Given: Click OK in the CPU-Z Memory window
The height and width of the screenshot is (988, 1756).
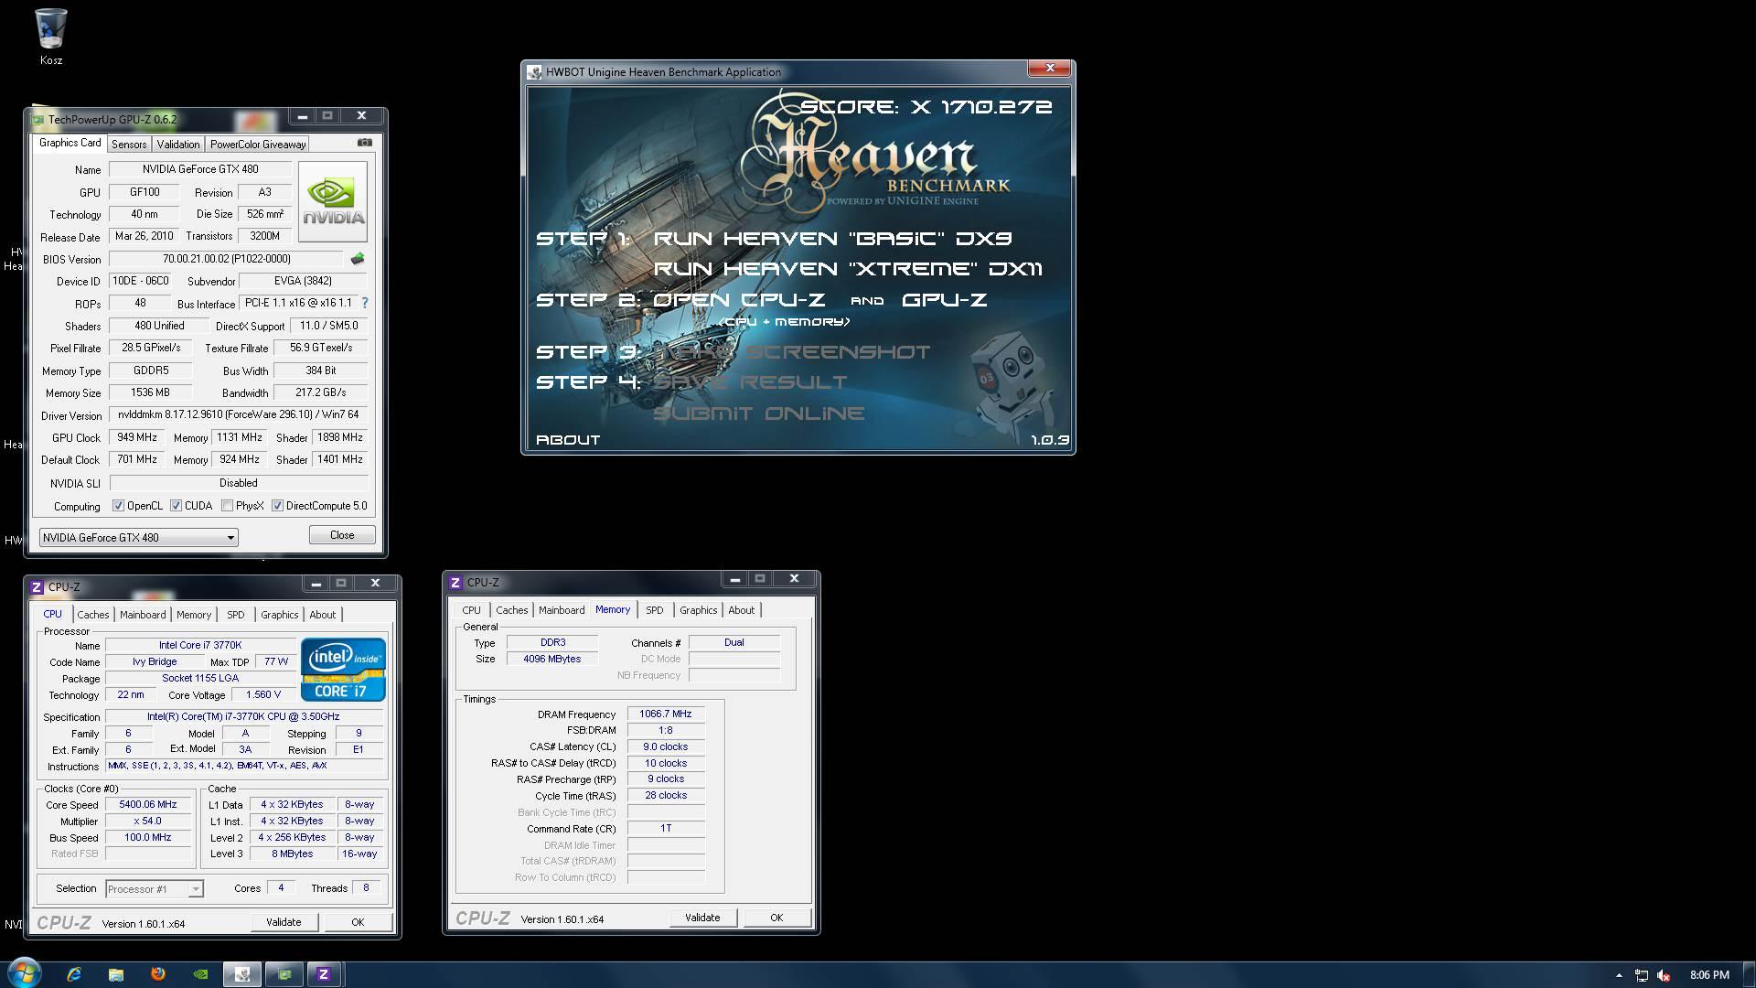Looking at the screenshot, I should click(x=776, y=918).
